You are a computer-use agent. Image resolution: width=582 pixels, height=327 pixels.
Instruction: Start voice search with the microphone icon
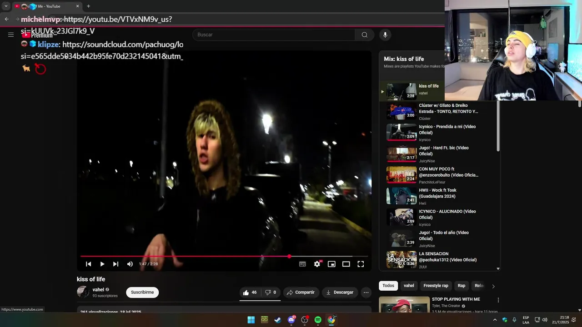click(x=385, y=35)
